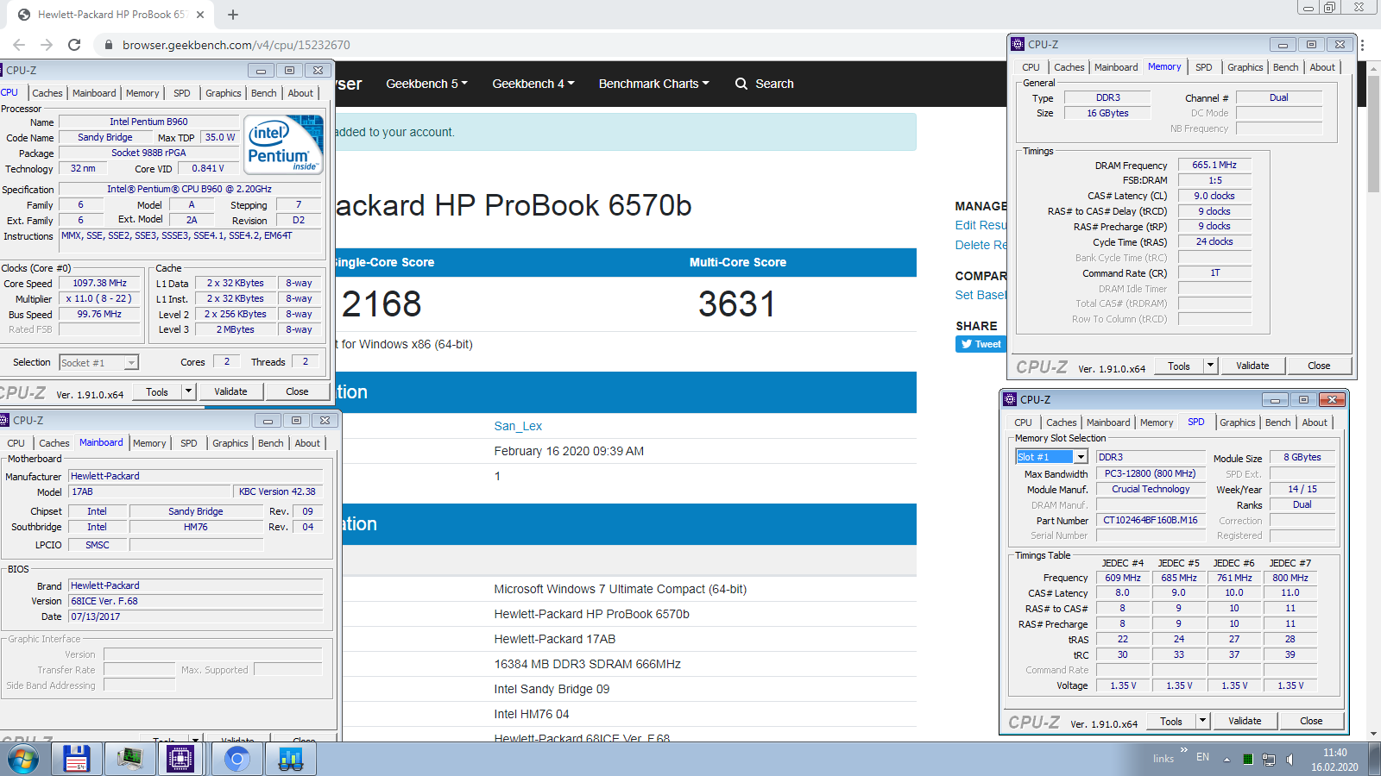Open Tools dropdown arrow in SPD window
Screen dimensions: 1381x776
point(1202,721)
